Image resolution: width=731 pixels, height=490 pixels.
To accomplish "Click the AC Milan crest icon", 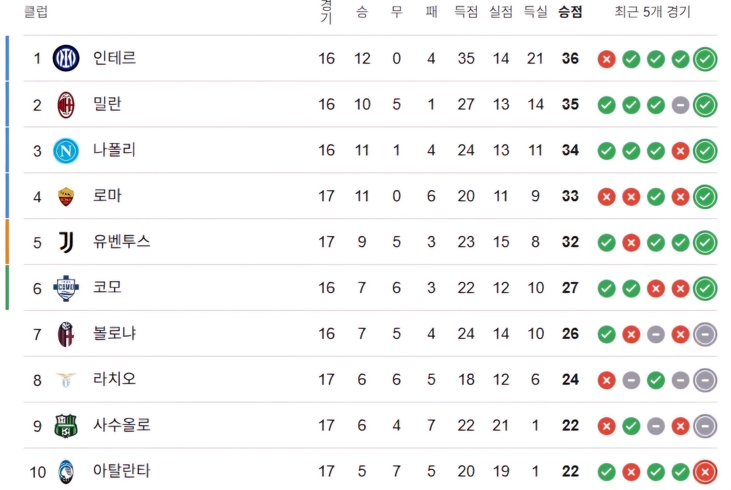I will [66, 105].
